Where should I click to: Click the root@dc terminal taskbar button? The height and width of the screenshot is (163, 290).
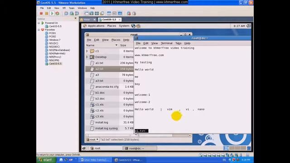pyautogui.click(x=140, y=148)
